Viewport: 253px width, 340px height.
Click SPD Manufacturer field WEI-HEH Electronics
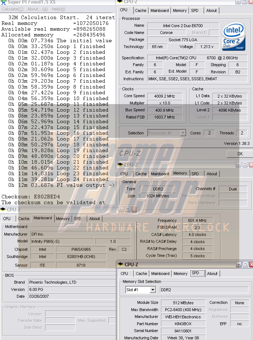pyautogui.click(x=183, y=317)
